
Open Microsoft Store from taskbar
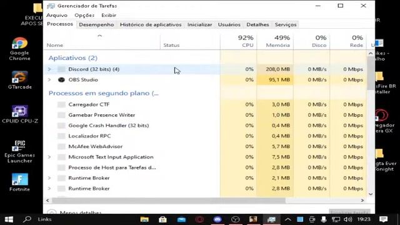(162, 219)
